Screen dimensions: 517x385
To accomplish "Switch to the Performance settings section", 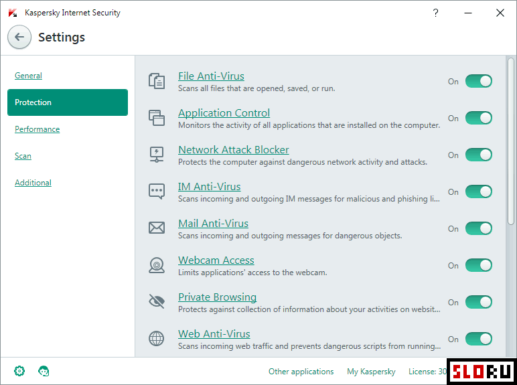I will (x=38, y=129).
